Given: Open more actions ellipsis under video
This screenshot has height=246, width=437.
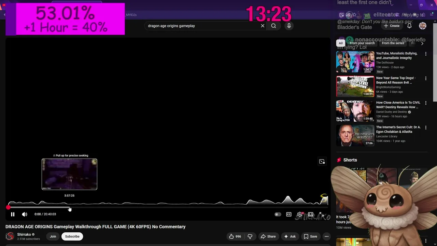Looking at the screenshot, I should point(326,236).
